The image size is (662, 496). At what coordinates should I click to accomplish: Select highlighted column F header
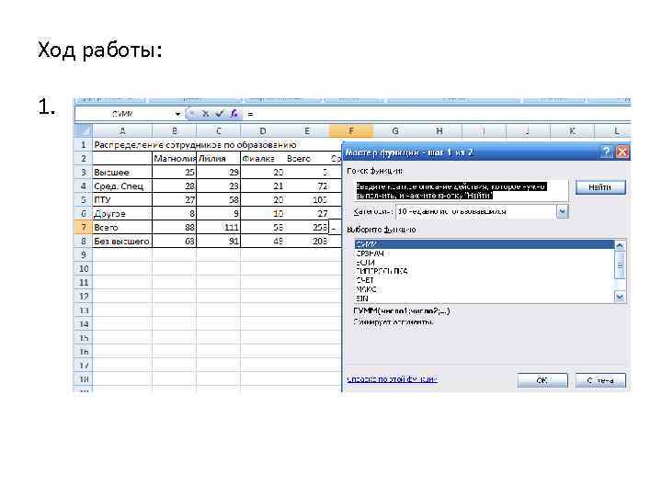(351, 130)
